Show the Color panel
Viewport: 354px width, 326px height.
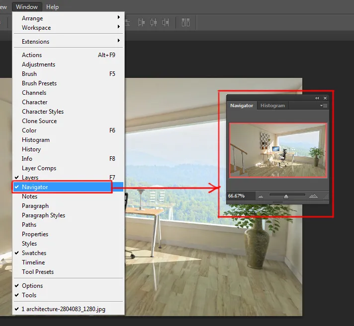(69, 130)
